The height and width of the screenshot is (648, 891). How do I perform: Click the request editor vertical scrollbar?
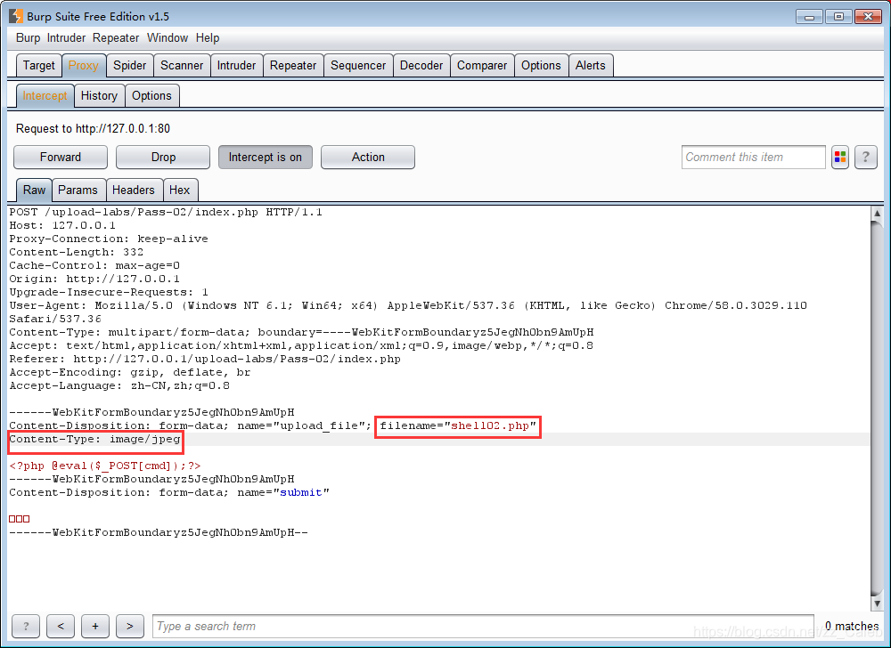click(x=877, y=409)
